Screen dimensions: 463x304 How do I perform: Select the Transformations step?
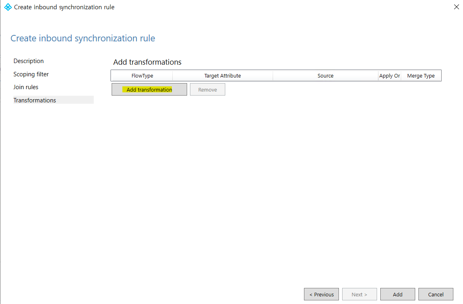click(x=53, y=100)
